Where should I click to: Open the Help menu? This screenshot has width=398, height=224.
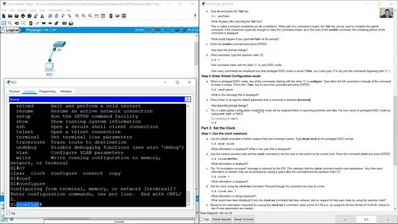[68, 10]
